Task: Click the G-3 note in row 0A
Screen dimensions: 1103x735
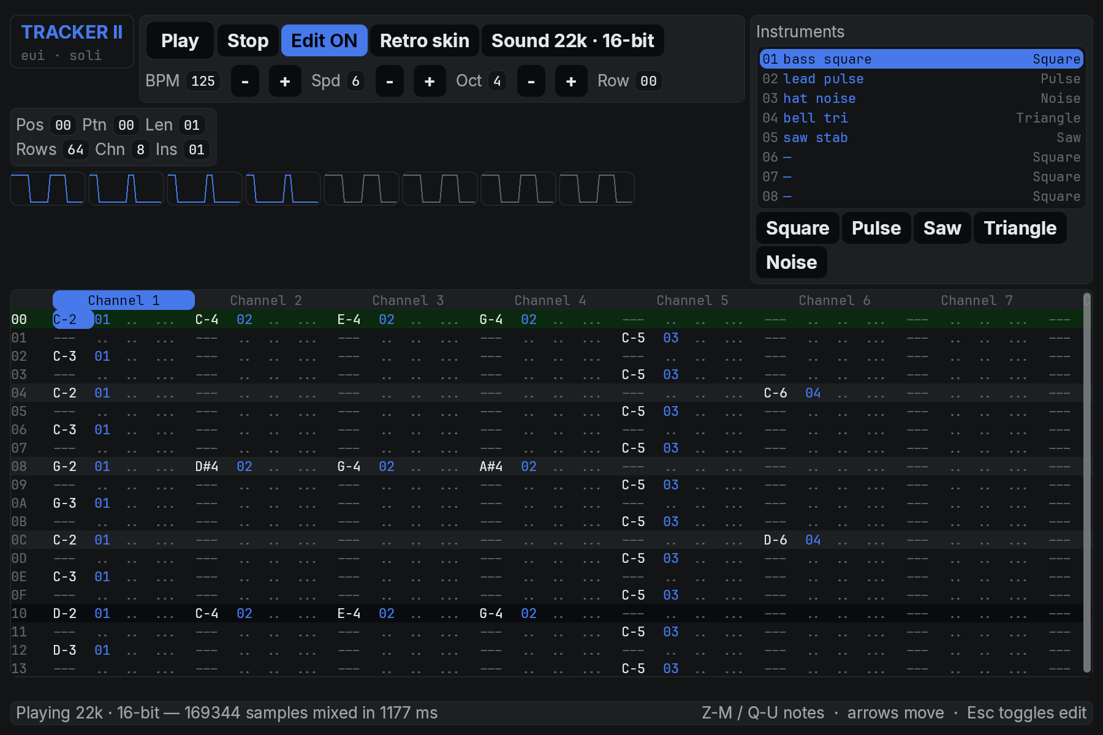Action: pyautogui.click(x=65, y=503)
